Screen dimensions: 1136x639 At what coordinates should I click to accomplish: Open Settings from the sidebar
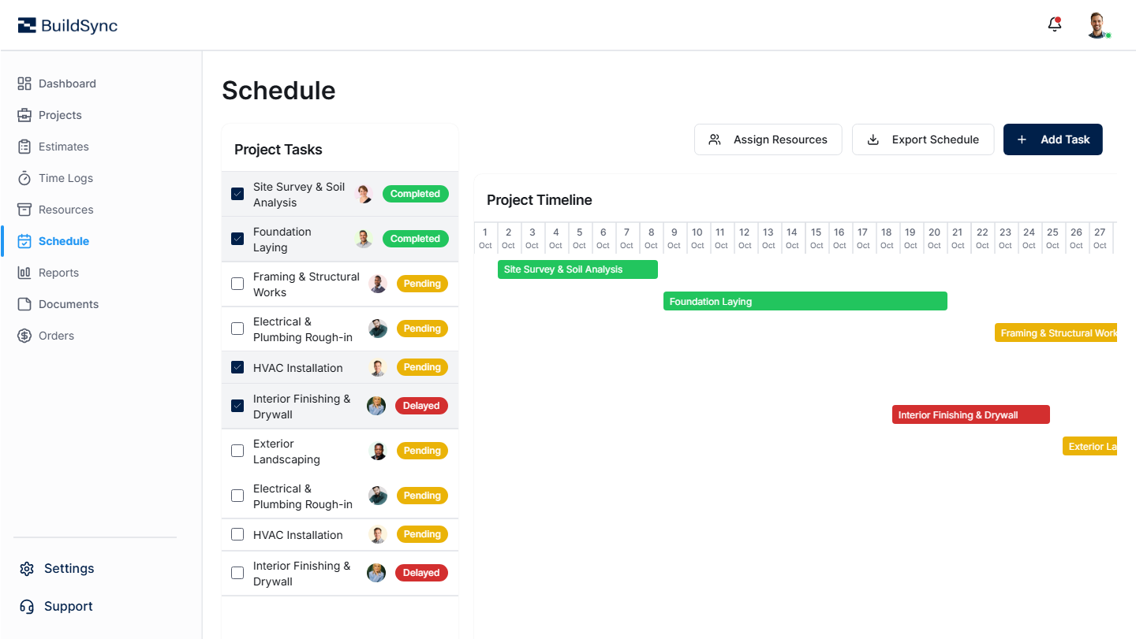pyautogui.click(x=26, y=568)
